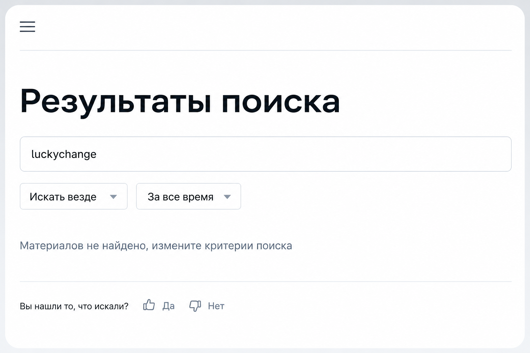
Task: Open the hamburger menu
Action: point(27,27)
